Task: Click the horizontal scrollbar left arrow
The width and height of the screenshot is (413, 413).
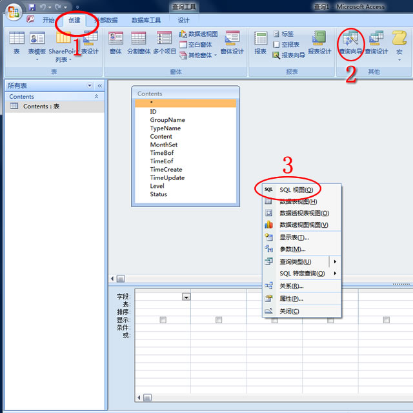Action: 112,279
